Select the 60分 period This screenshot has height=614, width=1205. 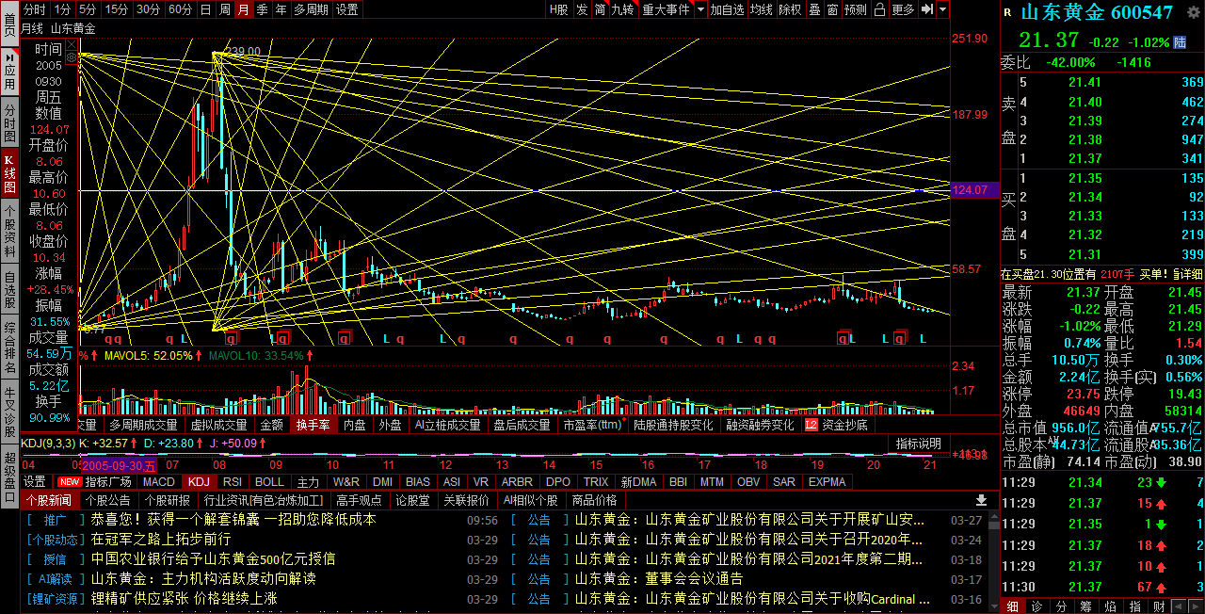180,9
